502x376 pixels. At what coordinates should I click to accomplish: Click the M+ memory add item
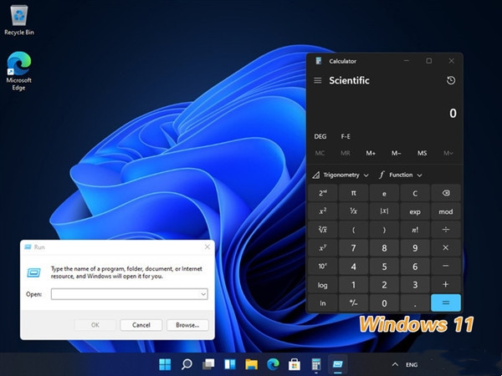tap(371, 153)
